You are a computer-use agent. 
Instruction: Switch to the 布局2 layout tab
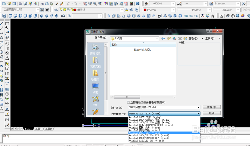pos(48,129)
